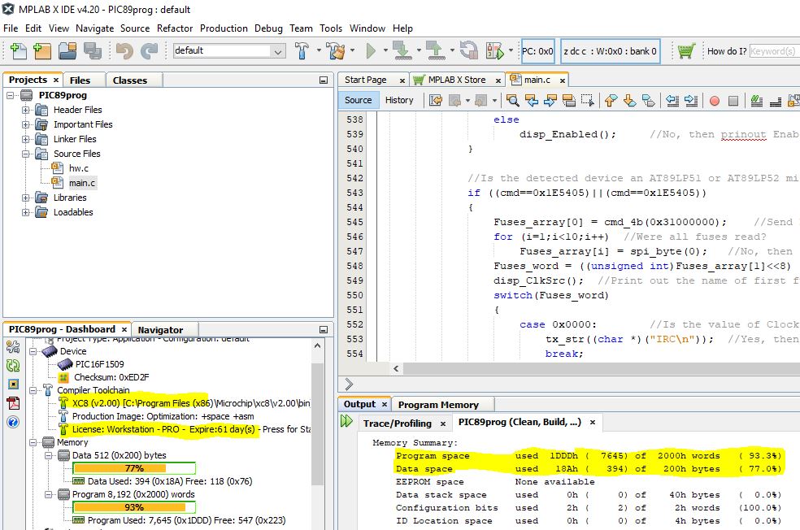
Task: Click the Stop Macro Recording square icon
Action: (733, 101)
